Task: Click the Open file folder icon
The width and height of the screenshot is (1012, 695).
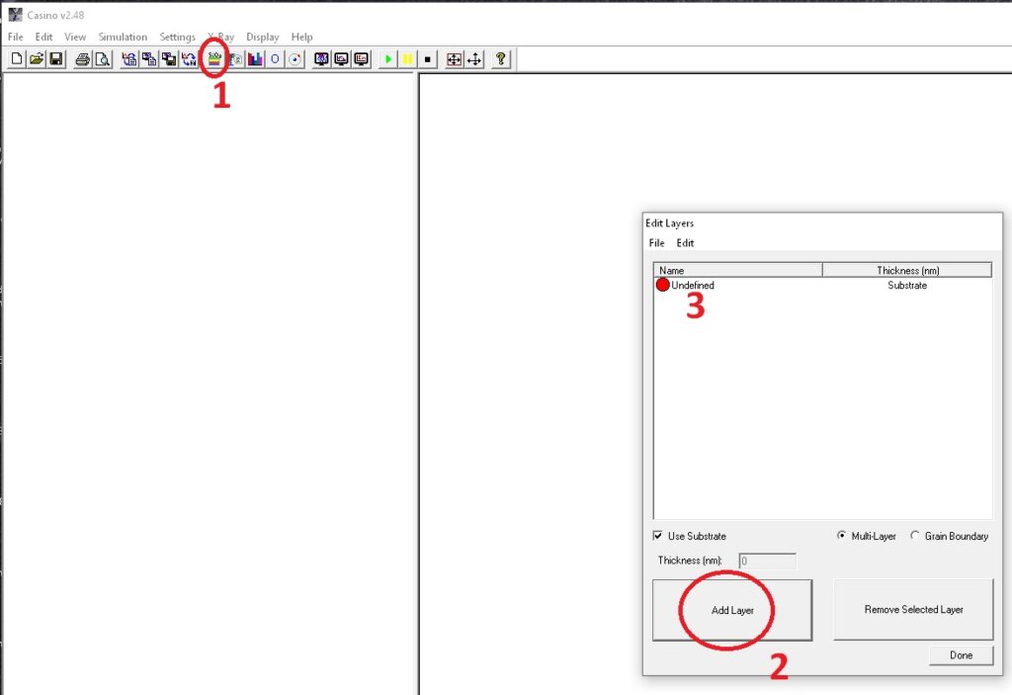Action: pyautogui.click(x=37, y=59)
